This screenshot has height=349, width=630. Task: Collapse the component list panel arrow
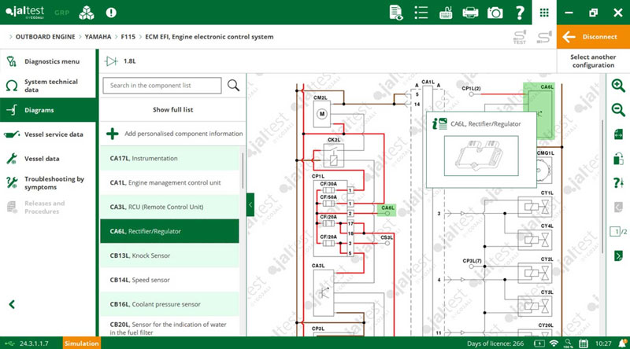(x=250, y=204)
